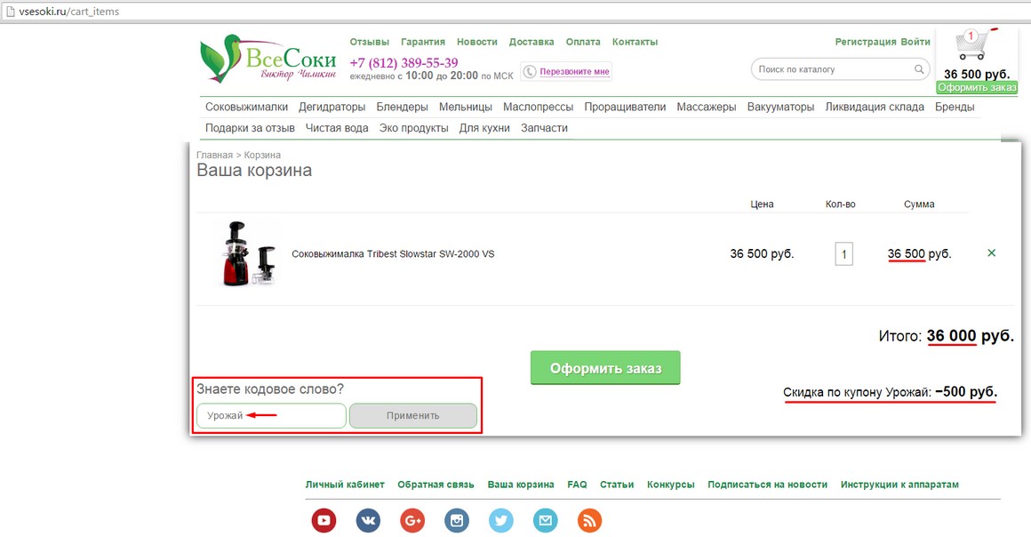Click the page icon in address bar

(x=9, y=12)
